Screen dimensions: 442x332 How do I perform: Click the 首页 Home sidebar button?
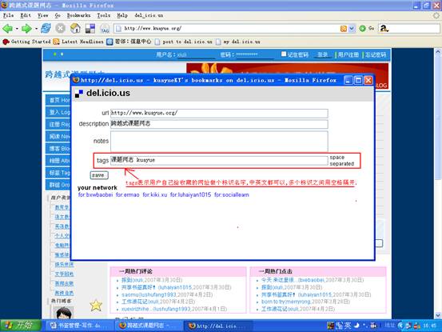pos(58,100)
